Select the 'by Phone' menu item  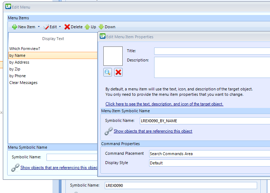(53, 76)
